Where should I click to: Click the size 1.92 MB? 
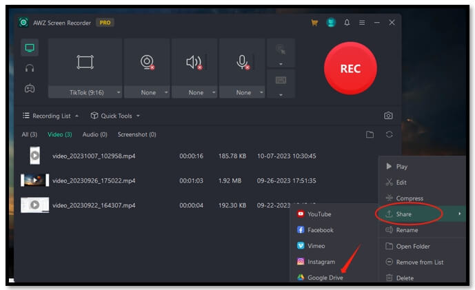[x=230, y=180]
